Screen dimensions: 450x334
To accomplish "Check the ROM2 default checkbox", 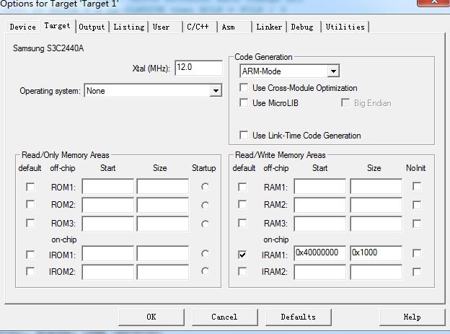I will (30, 204).
